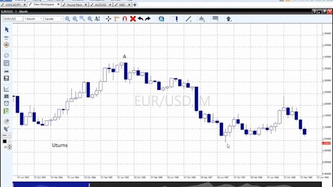The width and height of the screenshot is (333, 187).
Task: Click the blue globe search icon
Action: pos(161,19)
